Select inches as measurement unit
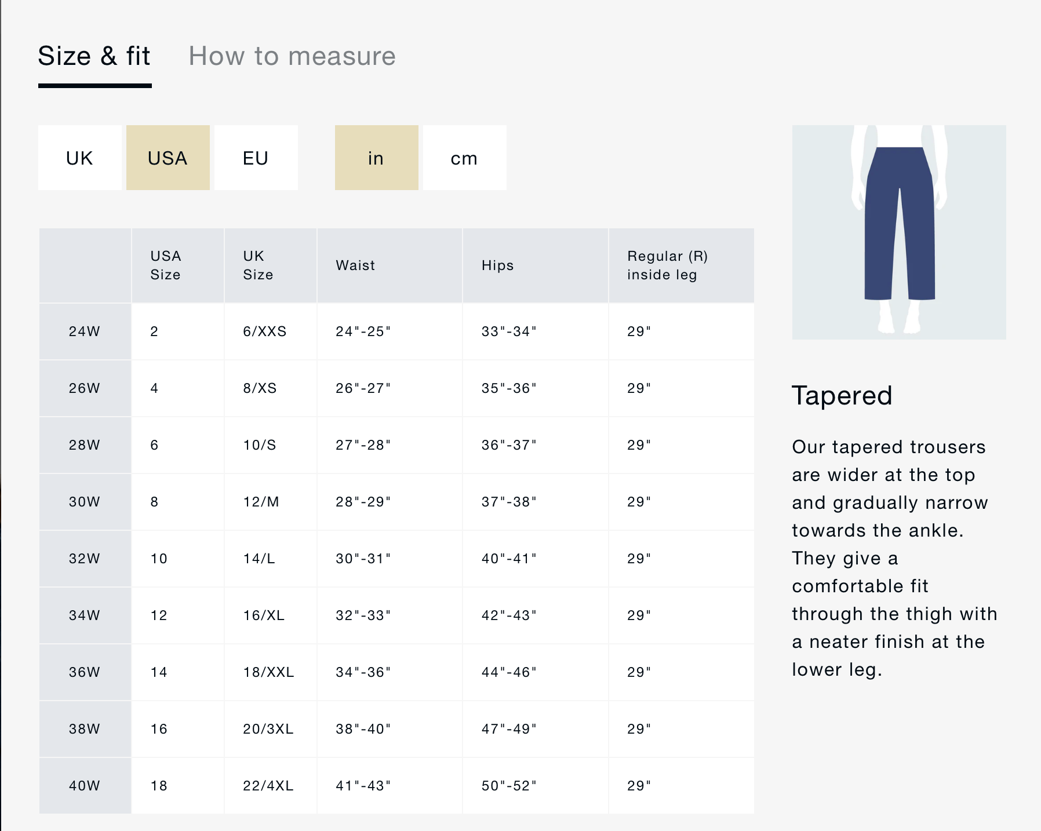Viewport: 1041px width, 831px height. point(376,158)
